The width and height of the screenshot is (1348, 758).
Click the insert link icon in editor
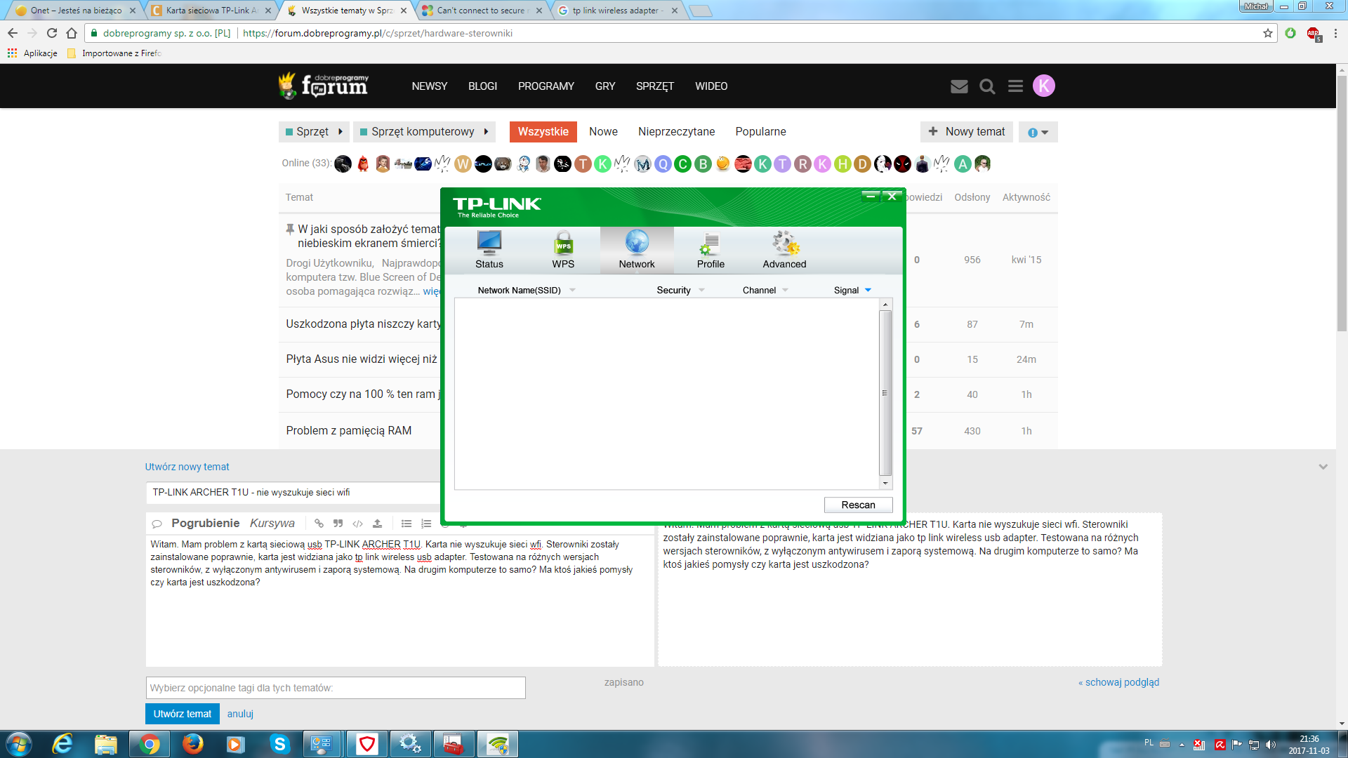coord(319,524)
